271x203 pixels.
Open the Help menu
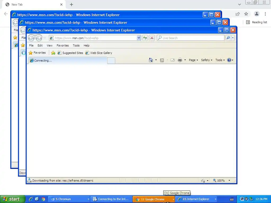[87, 45]
